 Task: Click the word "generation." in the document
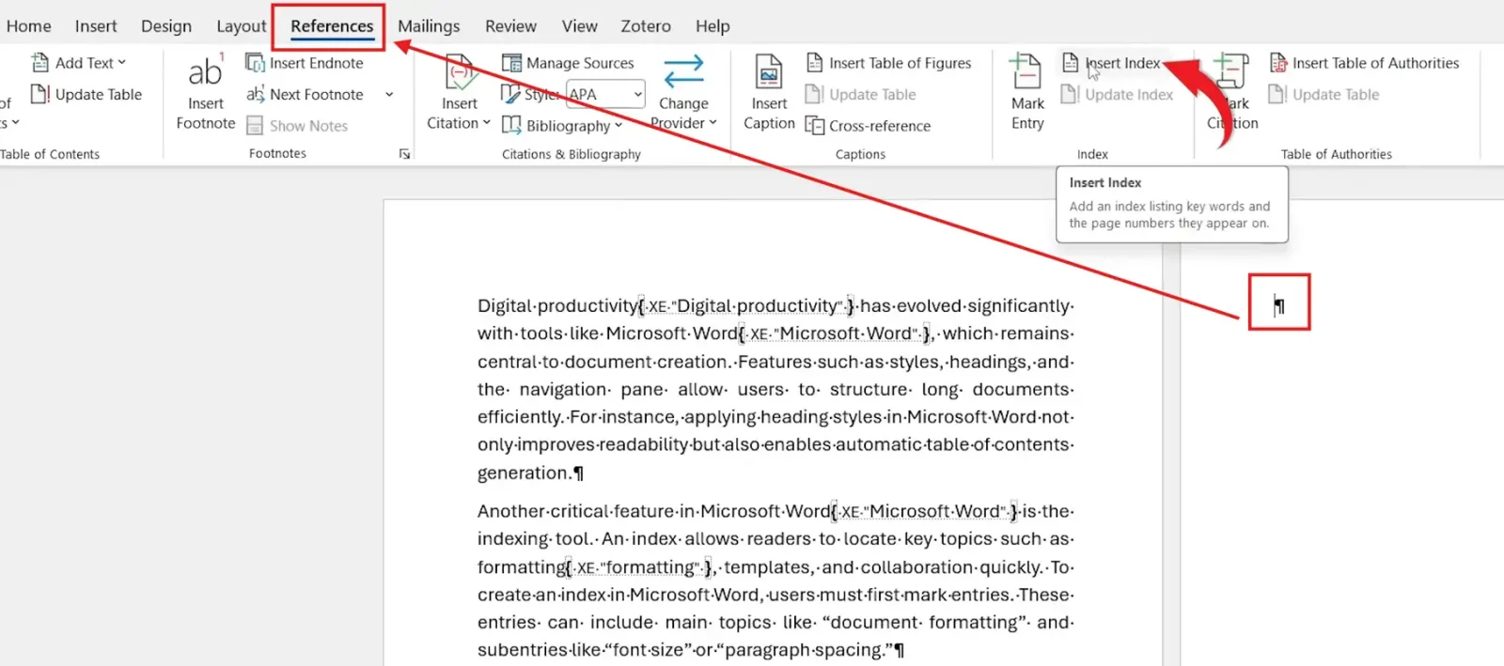524,472
